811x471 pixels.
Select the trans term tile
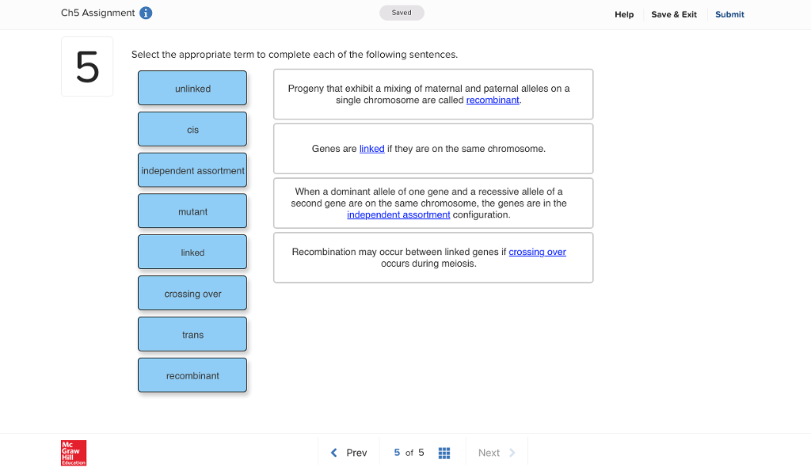(x=192, y=334)
